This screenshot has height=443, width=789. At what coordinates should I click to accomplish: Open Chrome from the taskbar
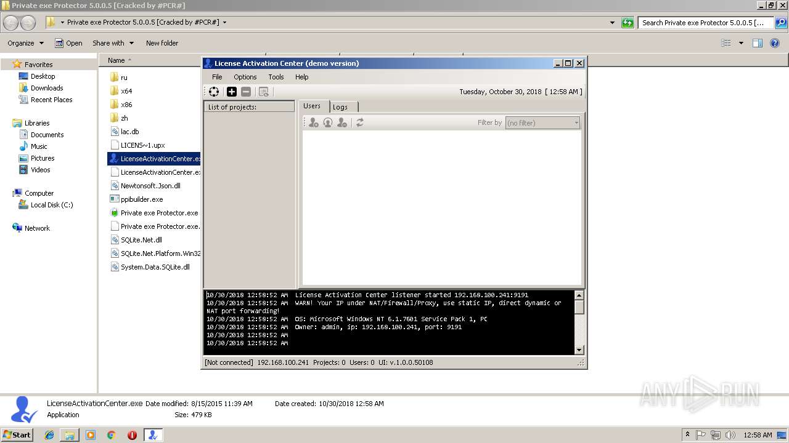point(112,435)
